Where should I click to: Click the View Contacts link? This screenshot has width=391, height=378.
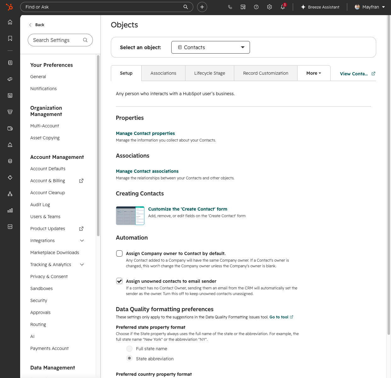(x=354, y=74)
